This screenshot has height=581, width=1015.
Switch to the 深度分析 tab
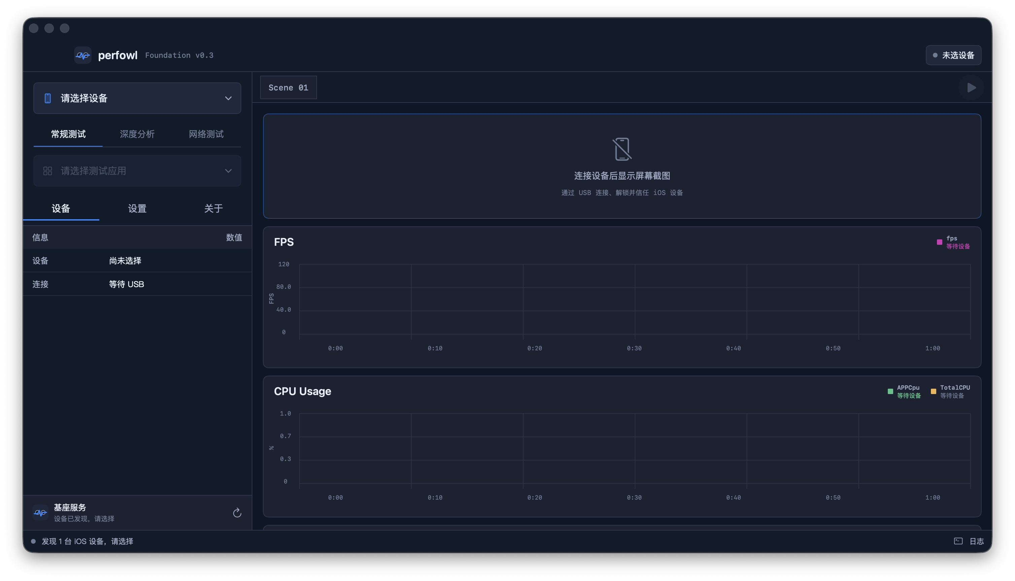pos(137,134)
